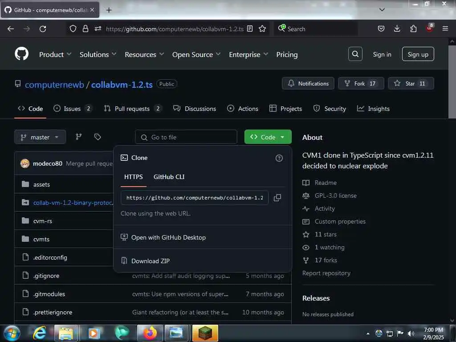Open the tracking protection shield icon
This screenshot has width=456, height=342.
point(73,28)
